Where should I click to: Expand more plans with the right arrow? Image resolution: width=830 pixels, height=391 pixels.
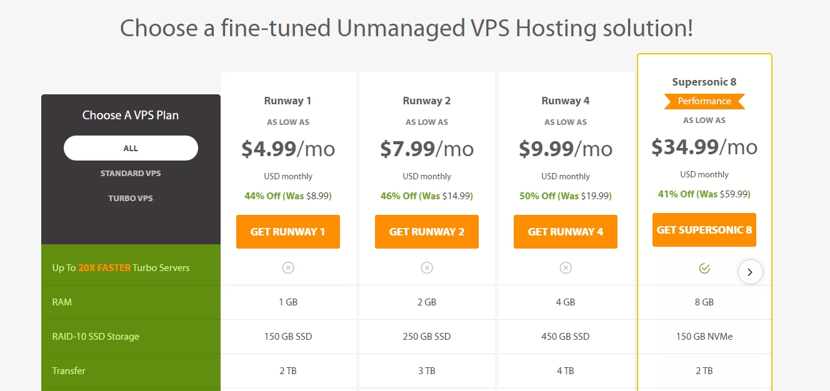751,272
